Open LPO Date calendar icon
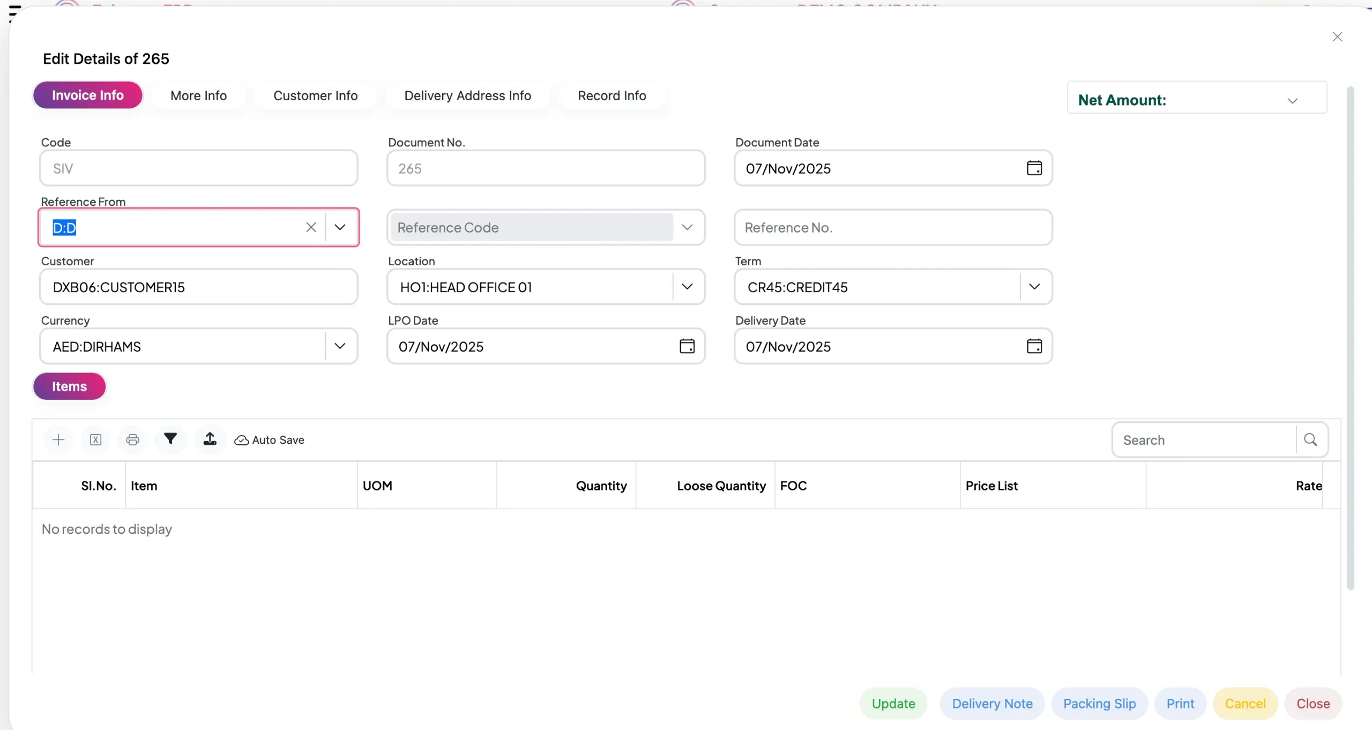 (x=687, y=346)
